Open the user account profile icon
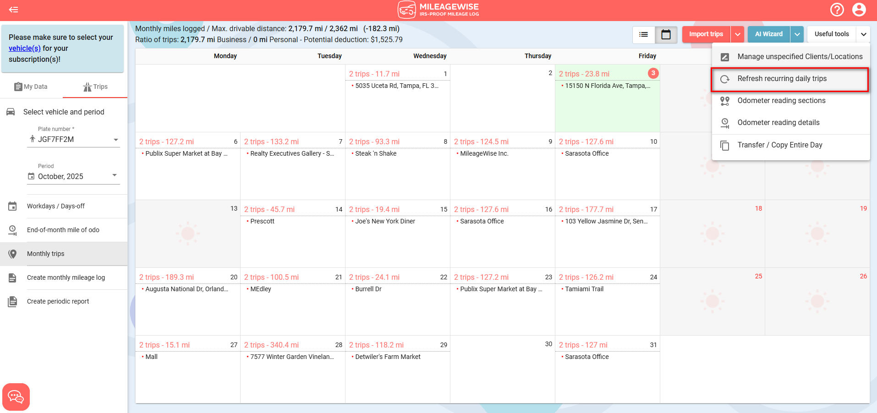The image size is (877, 413). point(859,10)
